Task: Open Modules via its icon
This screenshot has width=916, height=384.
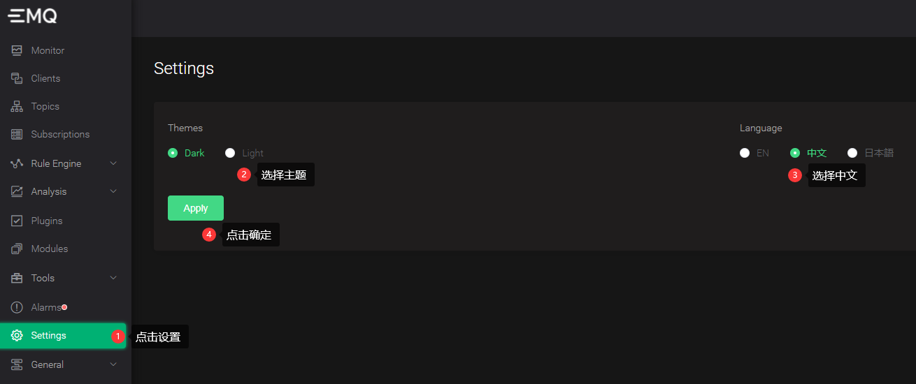Action: click(17, 249)
